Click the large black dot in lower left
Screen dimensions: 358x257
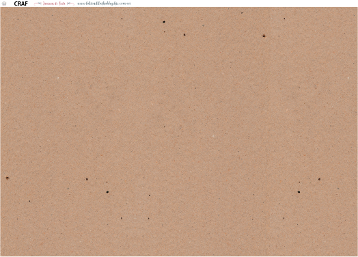coord(107,192)
